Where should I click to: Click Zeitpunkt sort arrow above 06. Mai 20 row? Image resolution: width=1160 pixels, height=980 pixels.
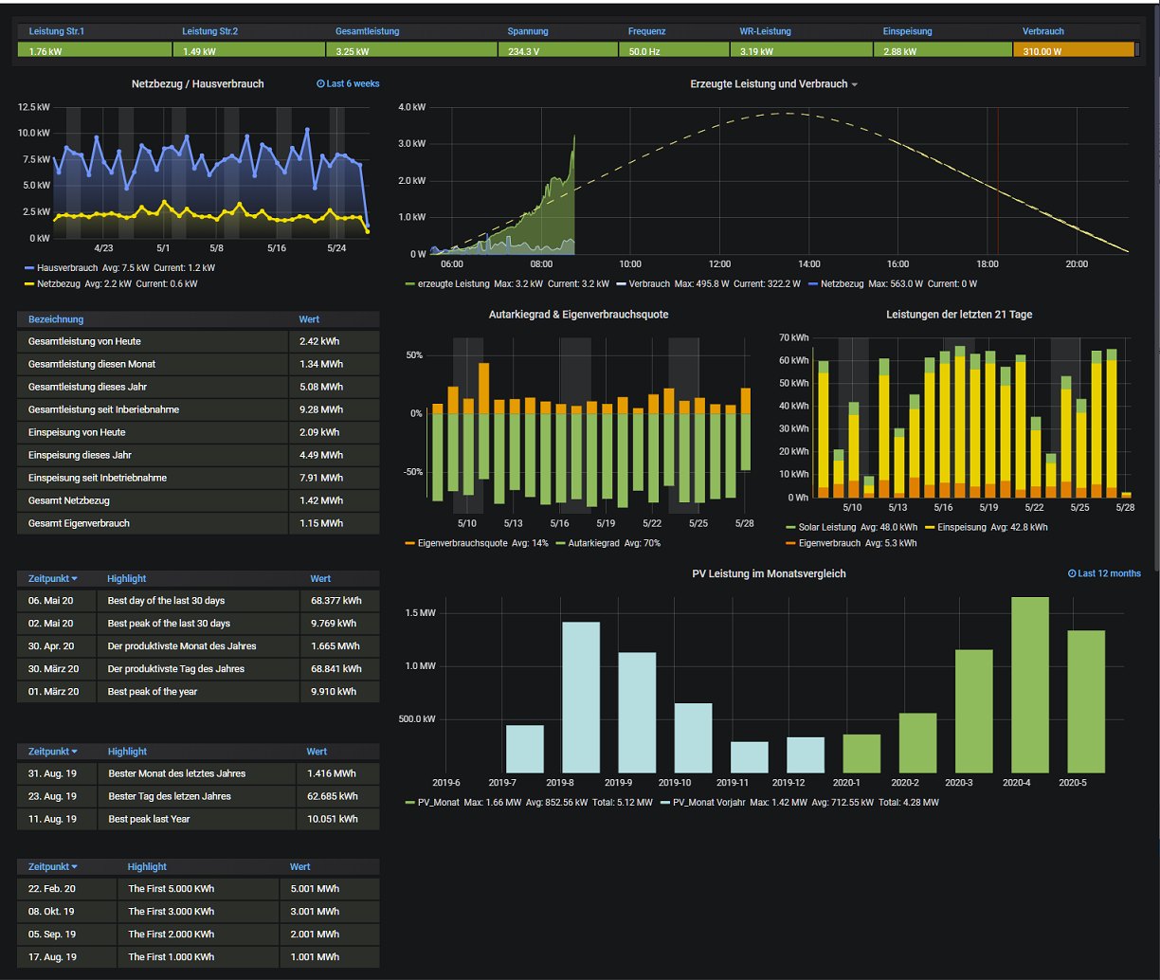click(75, 579)
